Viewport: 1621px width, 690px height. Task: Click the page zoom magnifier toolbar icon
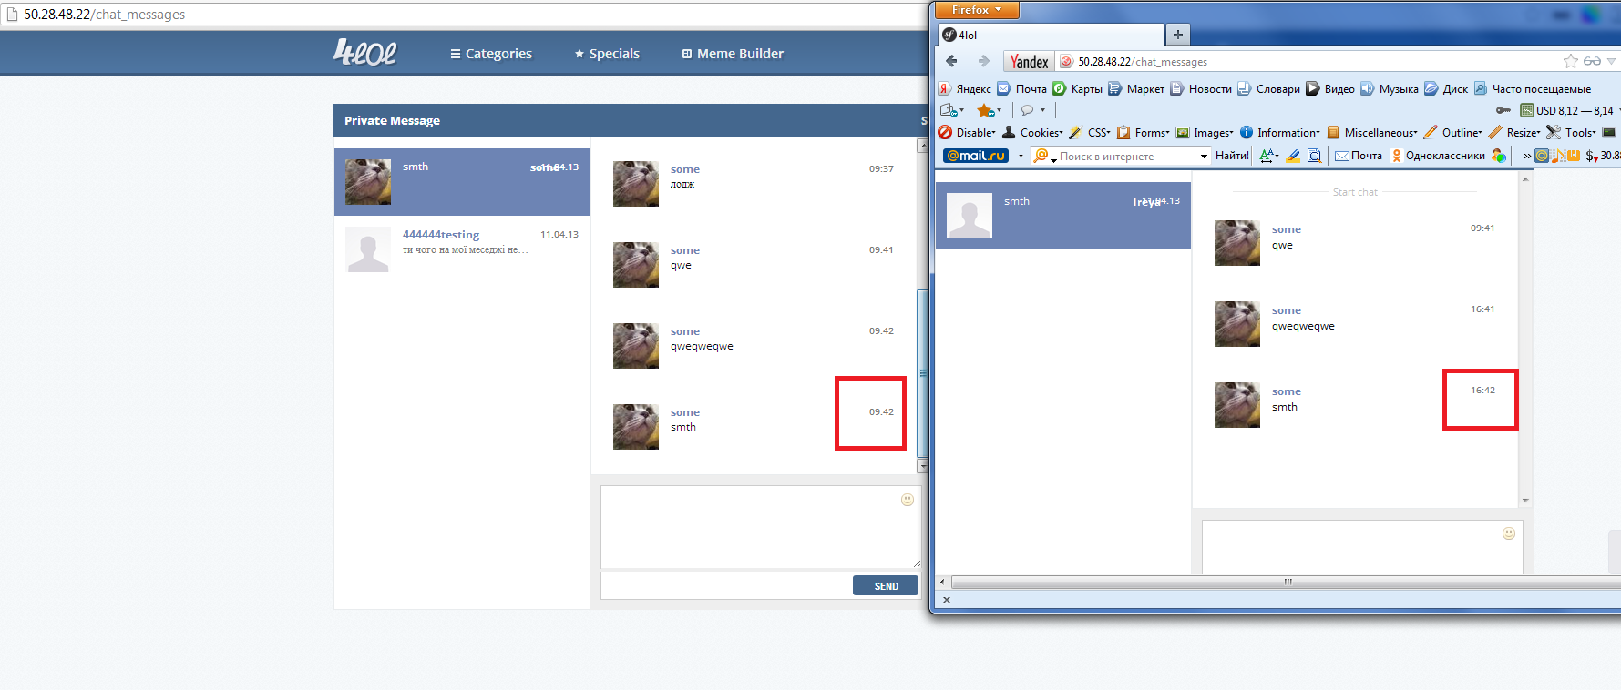1314,156
